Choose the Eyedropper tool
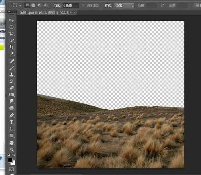This screenshot has height=175, width=201. tap(11, 54)
